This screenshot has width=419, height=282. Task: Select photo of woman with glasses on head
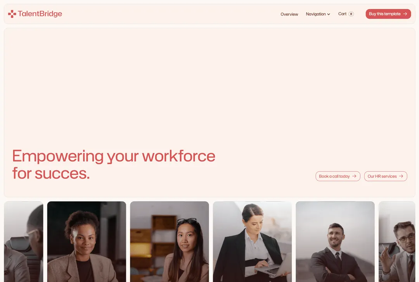(170, 242)
